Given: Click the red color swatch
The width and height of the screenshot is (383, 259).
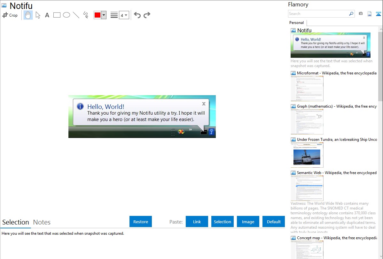Looking at the screenshot, I should pyautogui.click(x=98, y=15).
